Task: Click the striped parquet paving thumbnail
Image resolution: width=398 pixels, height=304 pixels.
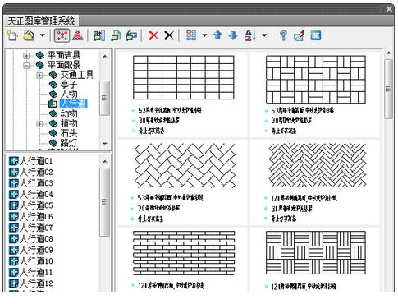Action: click(x=316, y=252)
